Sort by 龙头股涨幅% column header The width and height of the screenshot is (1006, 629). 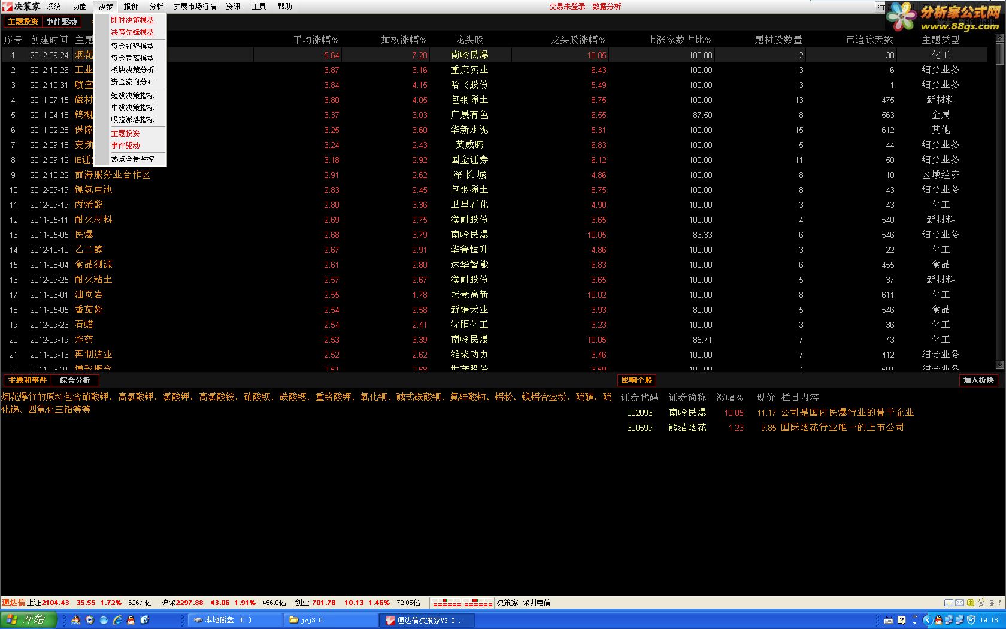578,40
